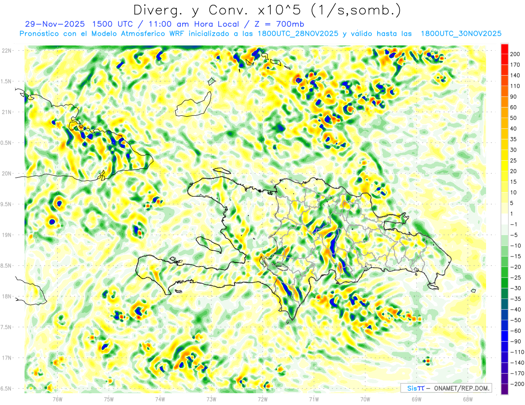Screen dimensions: 525x405
Task: Click the 75W longitude label
Action: pos(109,399)
